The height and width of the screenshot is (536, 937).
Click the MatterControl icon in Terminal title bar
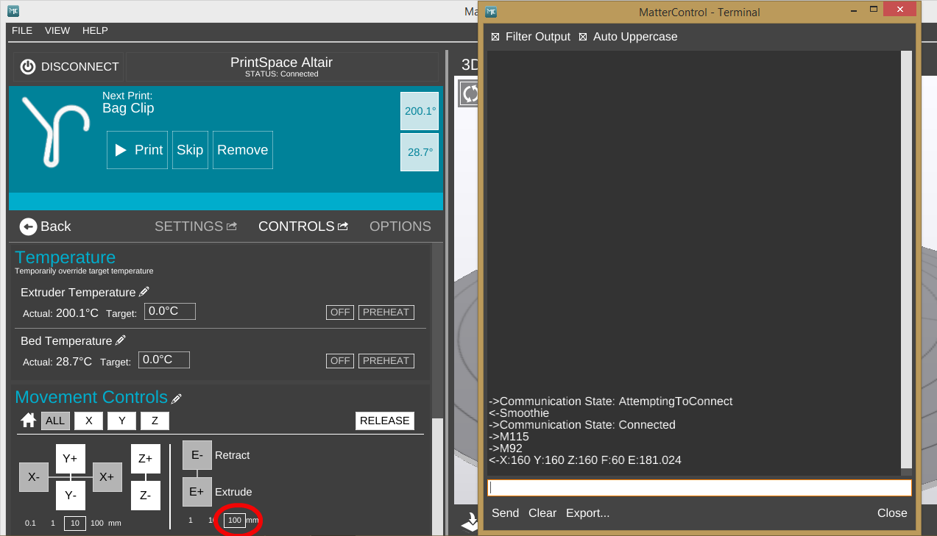[492, 12]
